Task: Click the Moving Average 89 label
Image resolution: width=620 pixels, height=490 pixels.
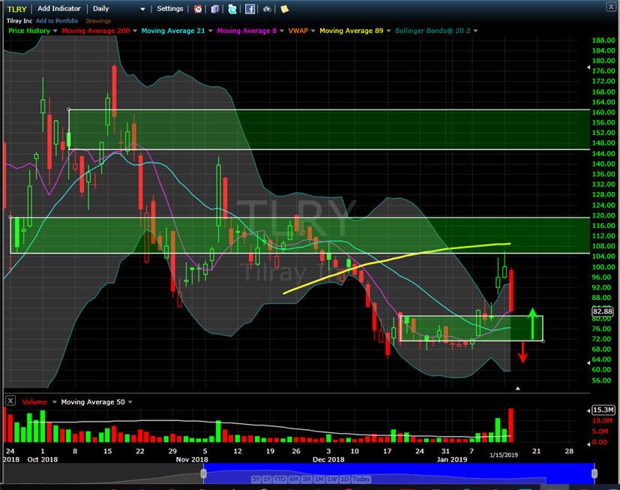Action: pyautogui.click(x=352, y=31)
